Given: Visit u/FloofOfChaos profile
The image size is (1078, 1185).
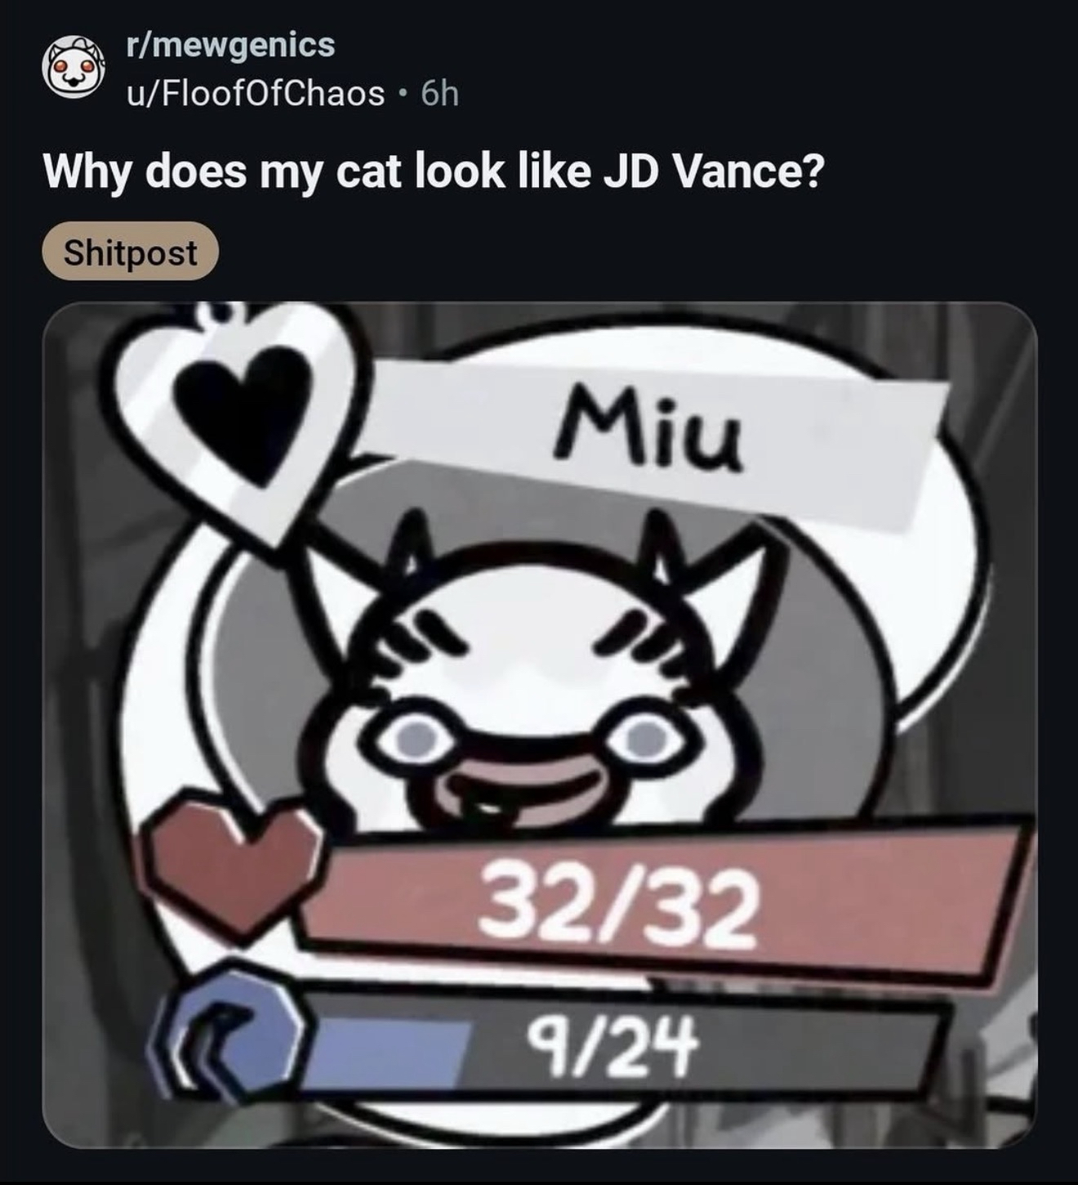Looking at the screenshot, I should point(255,94).
